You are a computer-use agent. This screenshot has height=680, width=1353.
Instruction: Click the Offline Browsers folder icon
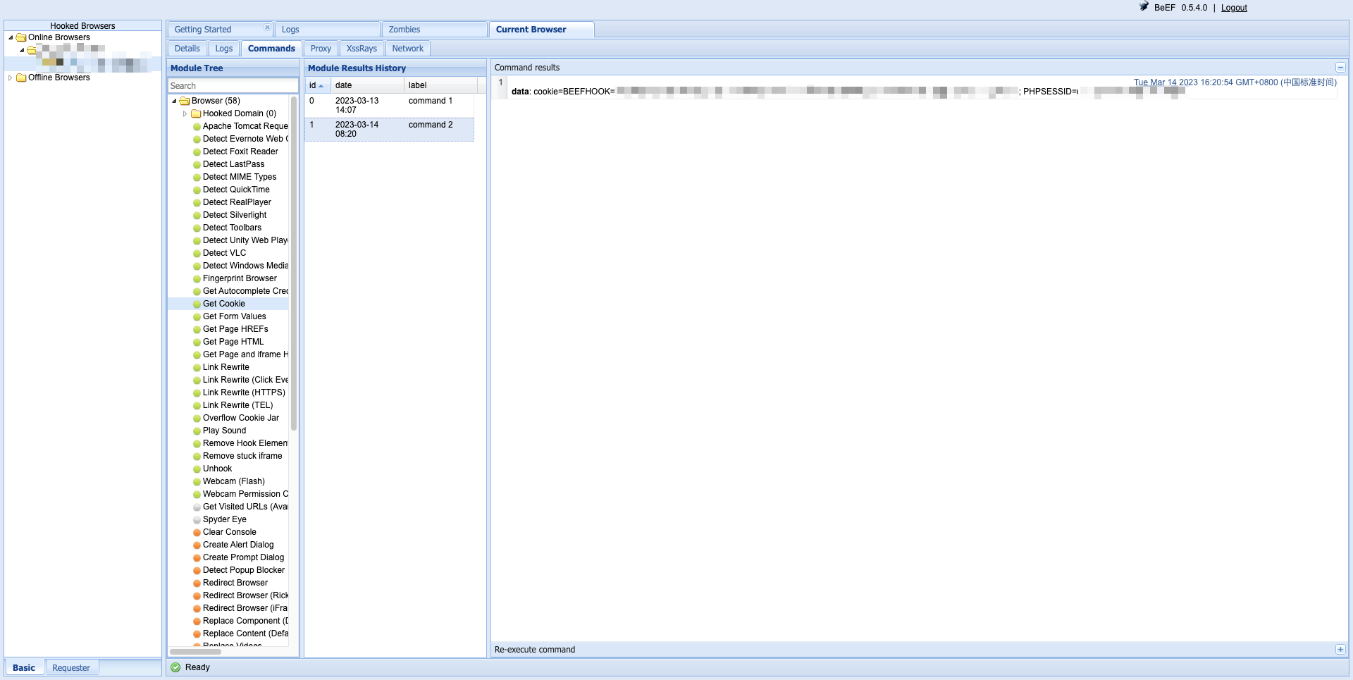21,78
